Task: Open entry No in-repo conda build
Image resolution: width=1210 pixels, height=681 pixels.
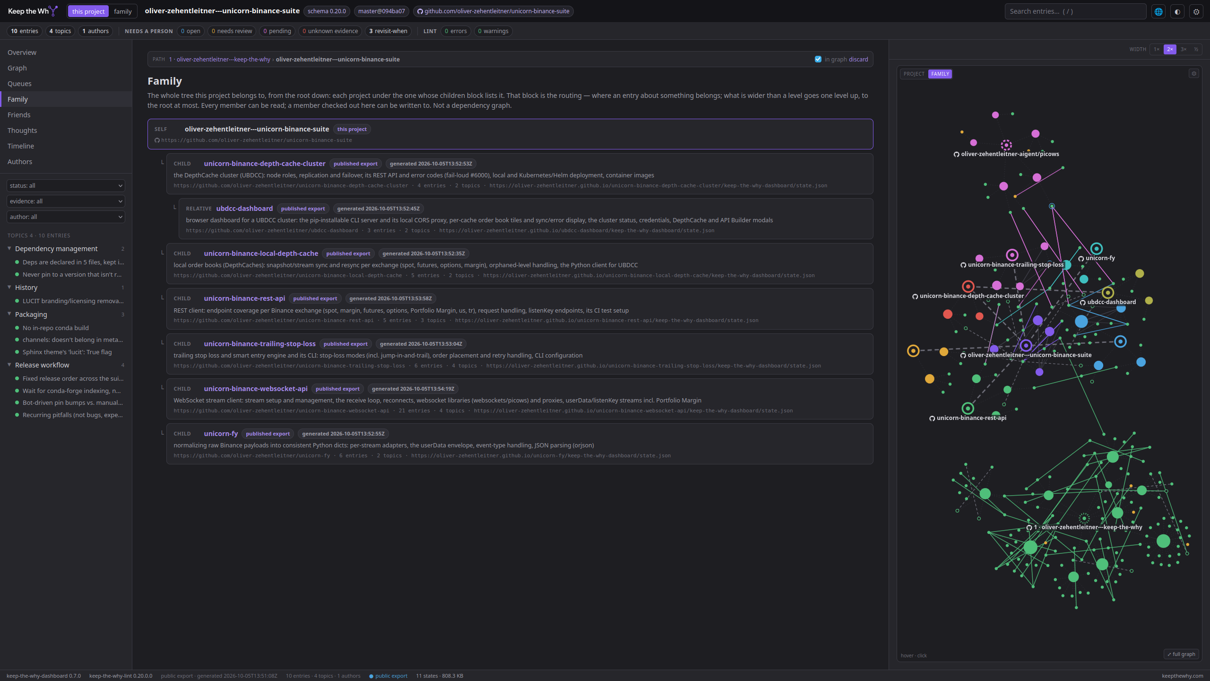Action: tap(56, 328)
